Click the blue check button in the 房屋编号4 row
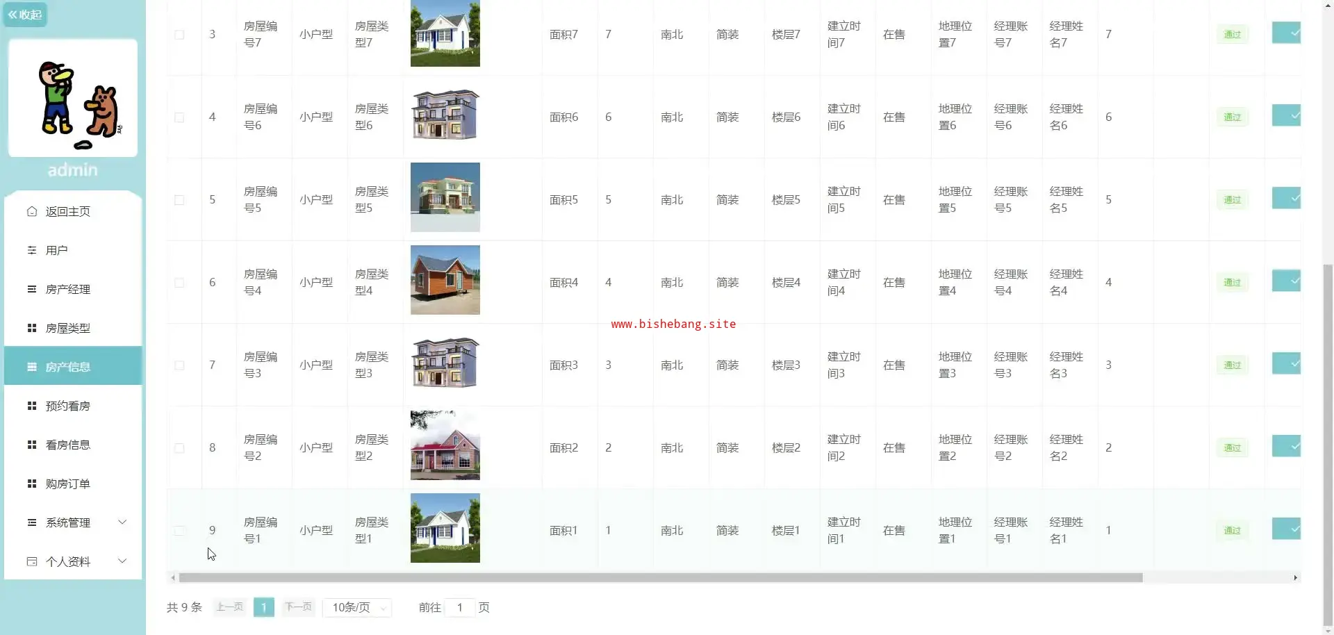This screenshot has height=635, width=1334. coord(1286,281)
